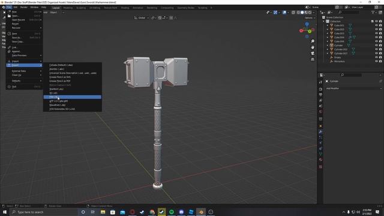Screen dimensions: 384x216
Task: Switch perspective/orthographic with the grid icon
Action: 313,59
